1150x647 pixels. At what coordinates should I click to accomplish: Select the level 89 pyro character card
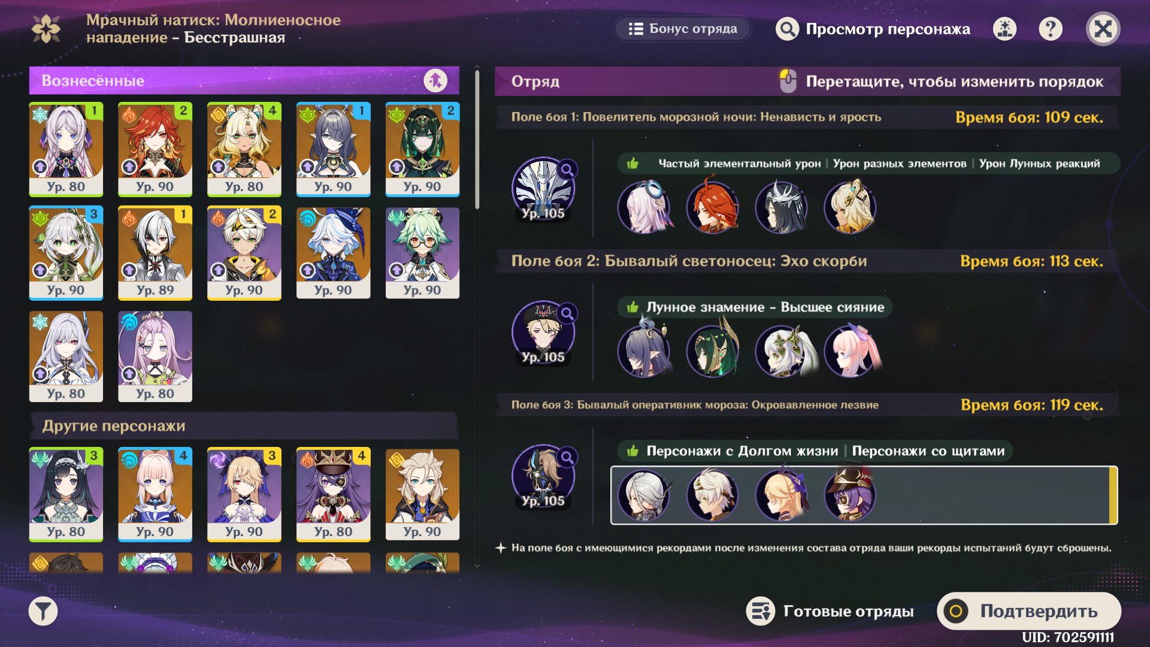(155, 253)
